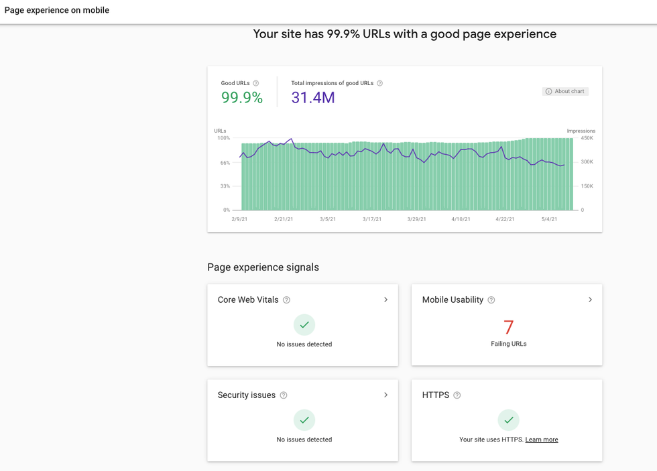Select the 99.9% Good URLs metric
The image size is (657, 471).
(x=242, y=98)
